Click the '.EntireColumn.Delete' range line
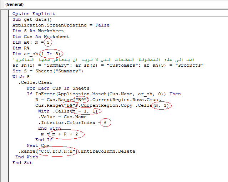 [x=77, y=151]
